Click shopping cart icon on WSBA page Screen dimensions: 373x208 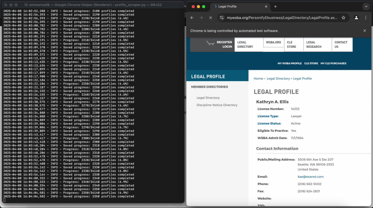click(x=210, y=43)
